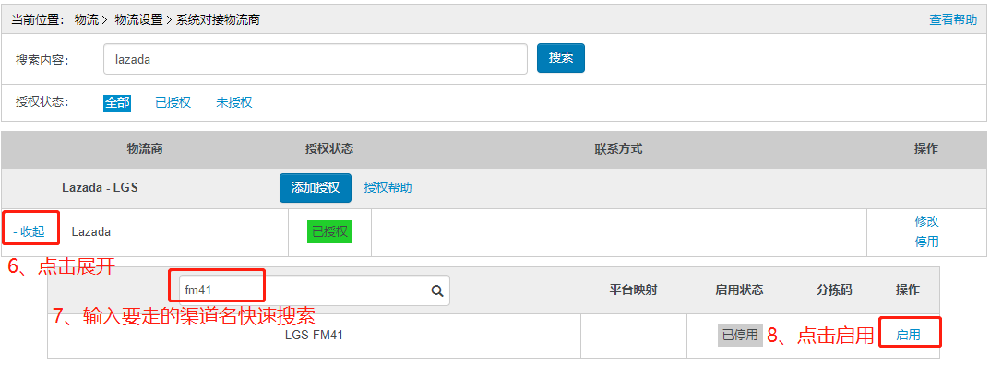Screen dimensions: 990x377
Task: Click the 物流 breadcrumb item
Action: pyautogui.click(x=86, y=20)
